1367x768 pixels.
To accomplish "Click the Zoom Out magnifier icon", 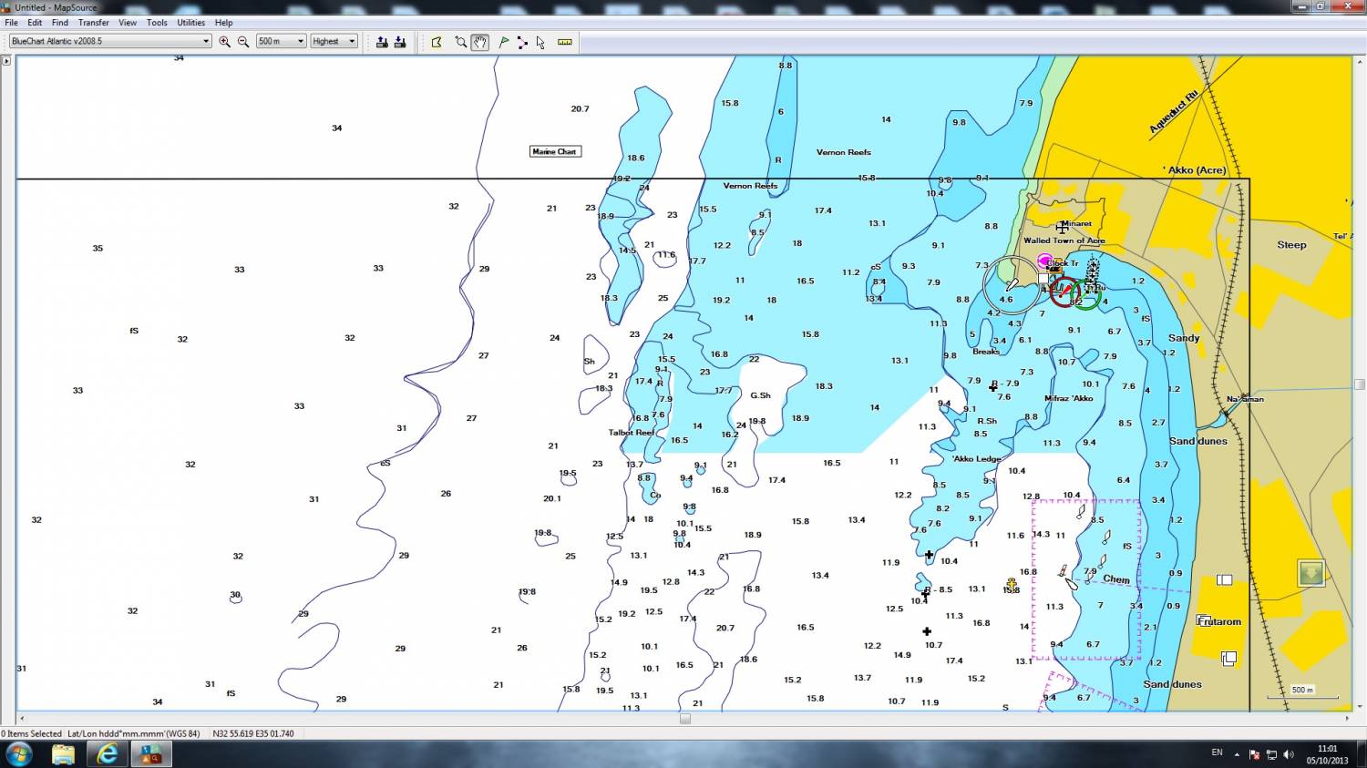I will click(x=243, y=42).
